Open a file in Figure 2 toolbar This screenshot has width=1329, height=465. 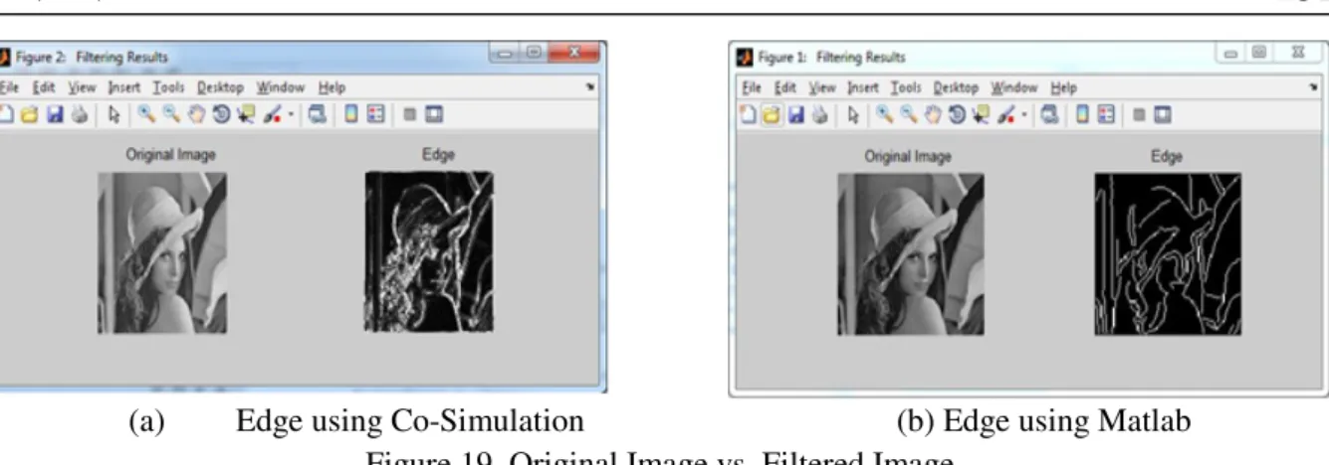point(29,114)
